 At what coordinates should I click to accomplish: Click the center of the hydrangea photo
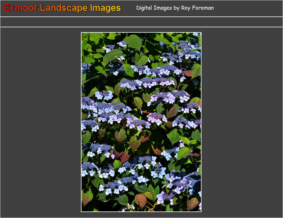click(141, 122)
